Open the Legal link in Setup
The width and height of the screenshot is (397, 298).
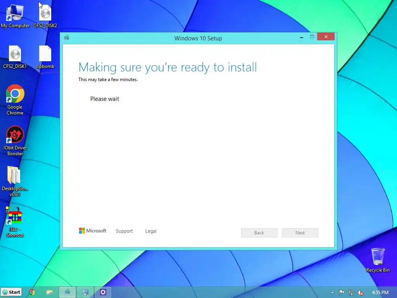point(151,231)
